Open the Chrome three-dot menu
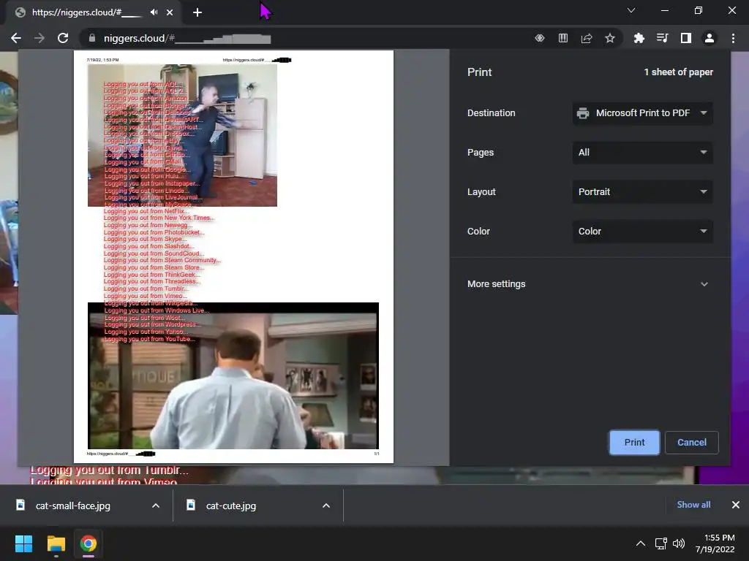The width and height of the screenshot is (749, 561). click(733, 38)
